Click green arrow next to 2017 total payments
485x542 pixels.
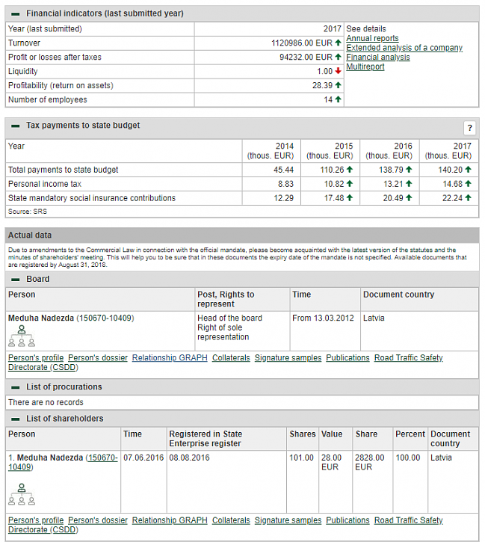pyautogui.click(x=468, y=170)
